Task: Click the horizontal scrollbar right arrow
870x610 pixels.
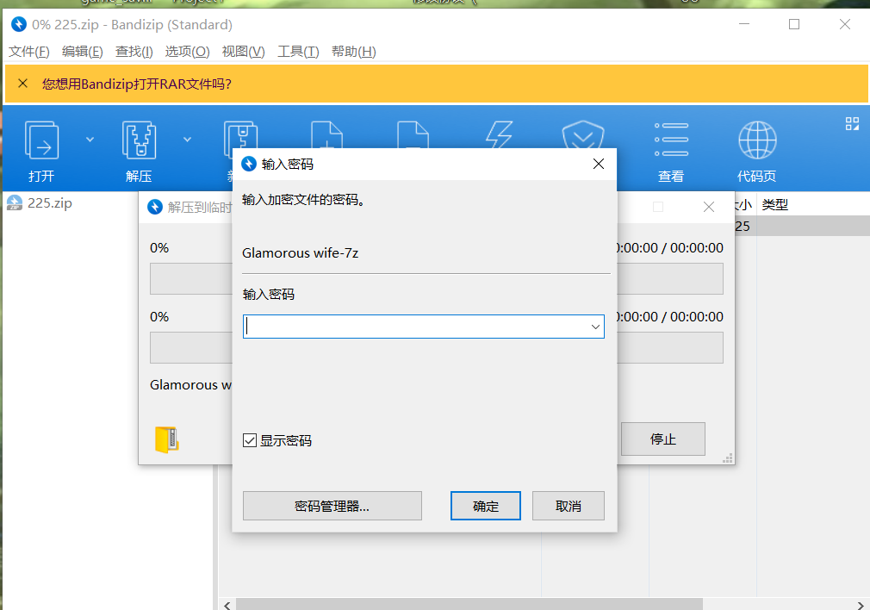Action: pyautogui.click(x=861, y=605)
